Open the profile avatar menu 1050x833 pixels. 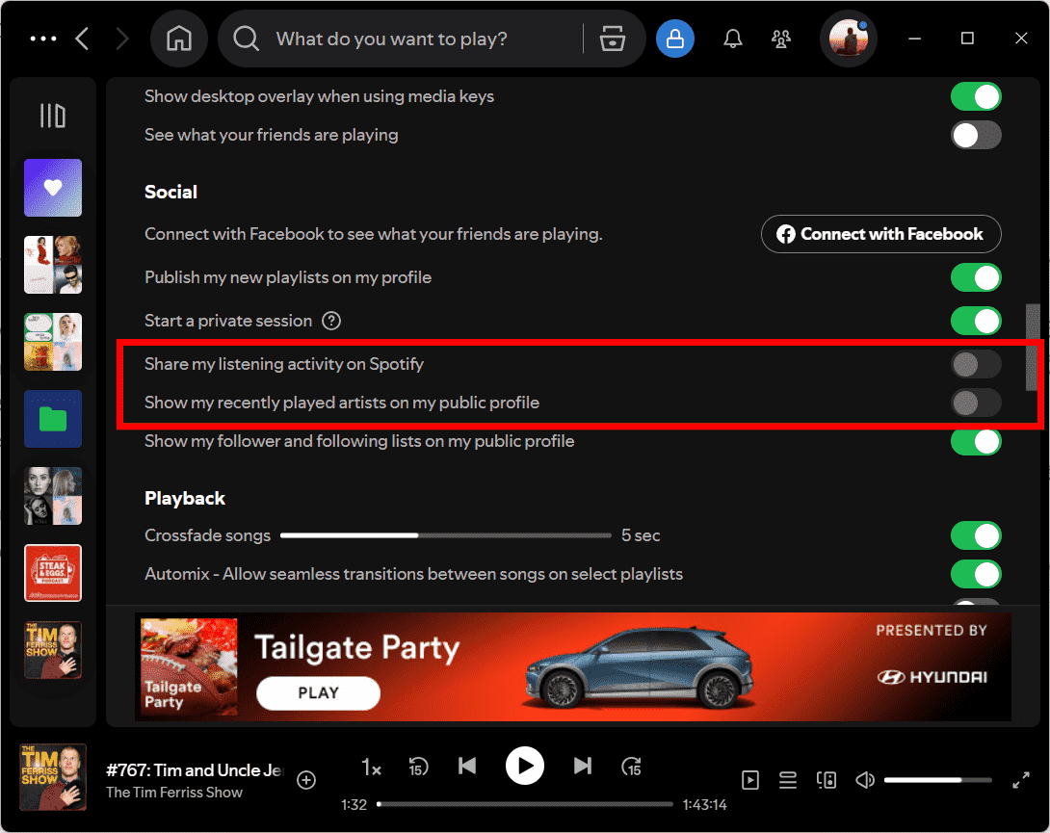(x=849, y=39)
